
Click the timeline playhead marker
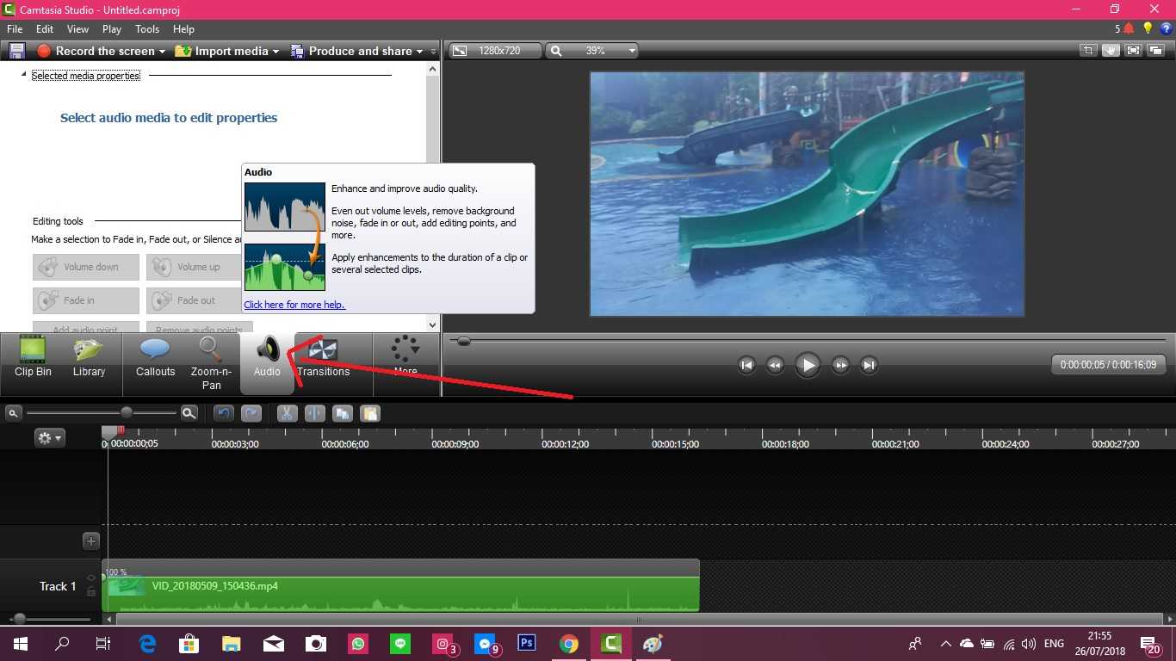coord(109,431)
